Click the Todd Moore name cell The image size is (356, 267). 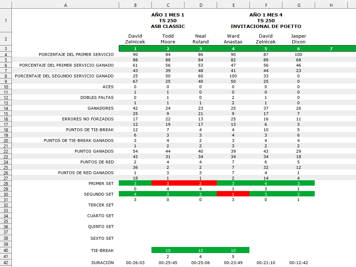pos(168,39)
